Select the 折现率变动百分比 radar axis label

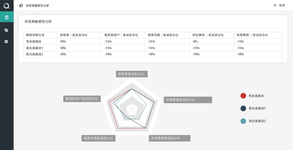pos(132,74)
